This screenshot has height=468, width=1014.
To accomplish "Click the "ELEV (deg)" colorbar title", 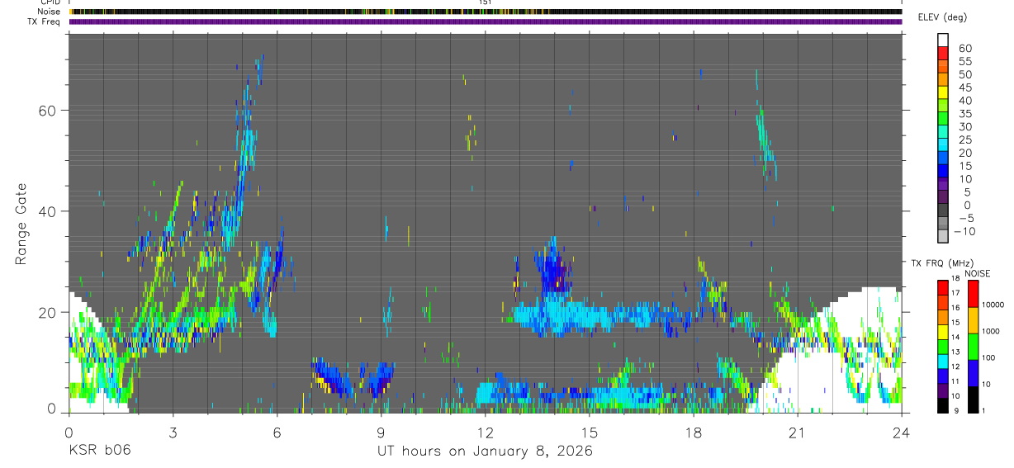I will (x=943, y=17).
